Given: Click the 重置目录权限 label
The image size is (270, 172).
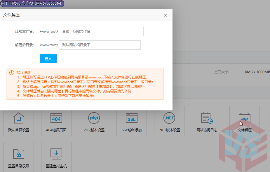Looking at the screenshot, I should pyautogui.click(x=19, y=166).
